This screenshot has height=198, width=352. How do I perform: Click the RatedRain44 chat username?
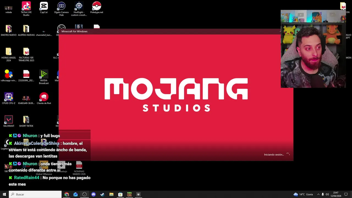coord(27,178)
